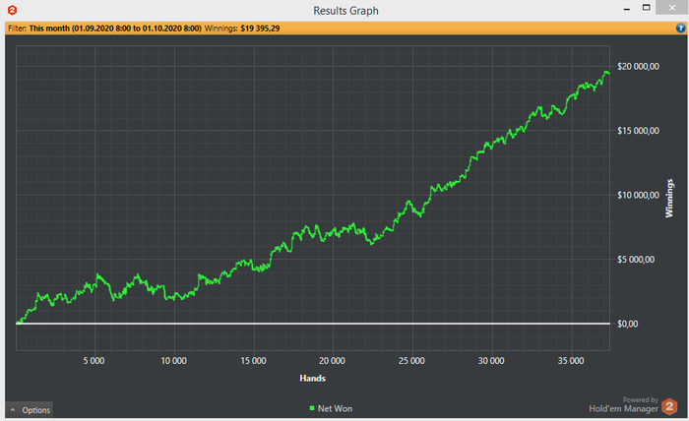This screenshot has width=689, height=421.
Task: Maximize the Results Graph window
Action: [x=646, y=8]
